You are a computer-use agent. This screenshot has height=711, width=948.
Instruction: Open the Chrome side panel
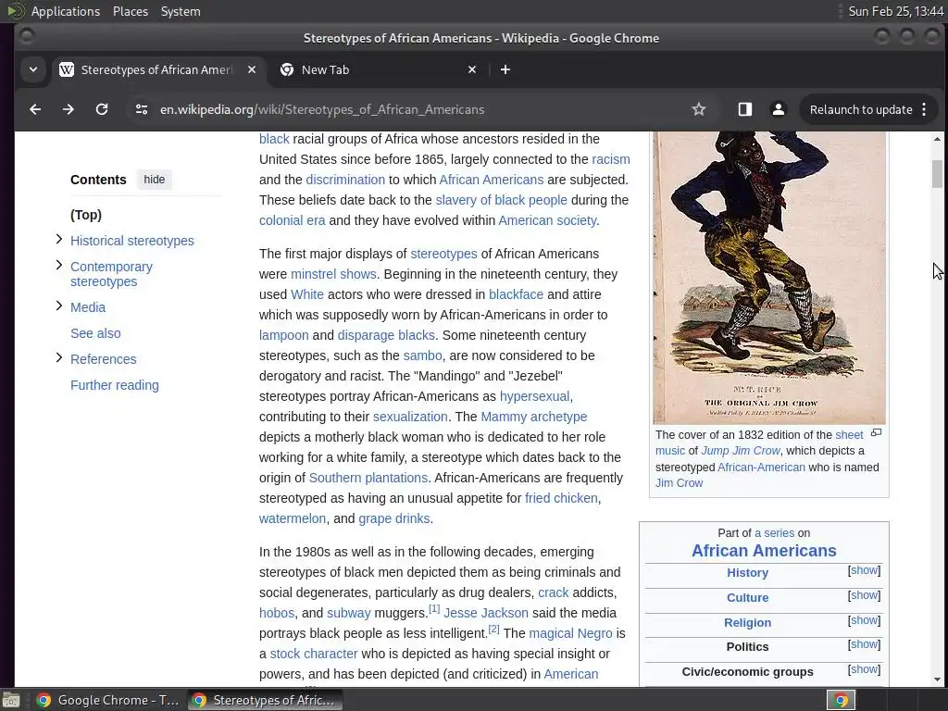click(745, 109)
